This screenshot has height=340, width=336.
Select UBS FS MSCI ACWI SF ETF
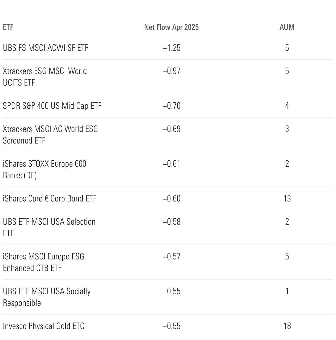(x=45, y=48)
